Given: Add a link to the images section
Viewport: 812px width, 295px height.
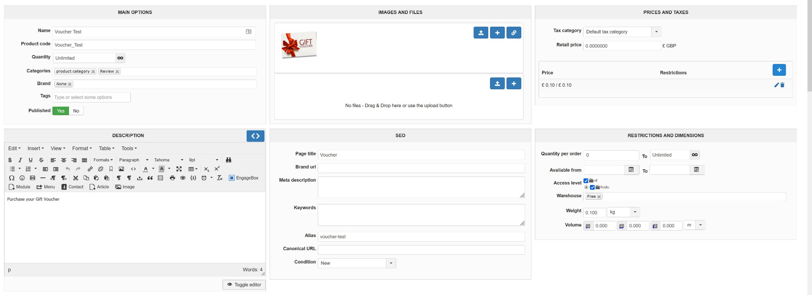Looking at the screenshot, I should pos(514,33).
